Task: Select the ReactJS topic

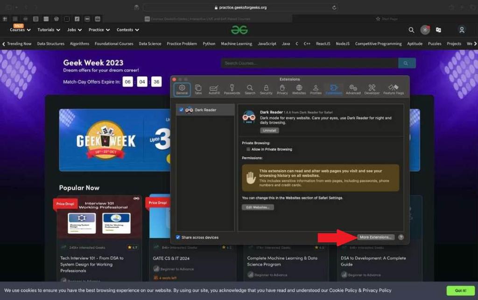Action: (x=323, y=44)
